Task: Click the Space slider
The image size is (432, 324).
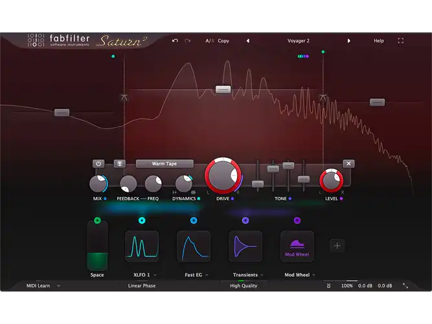Action: (x=97, y=247)
